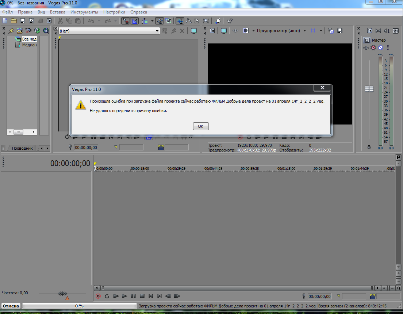Save project using the floppy disk icon
Image resolution: width=403 pixels, height=314 pixels.
22,21
